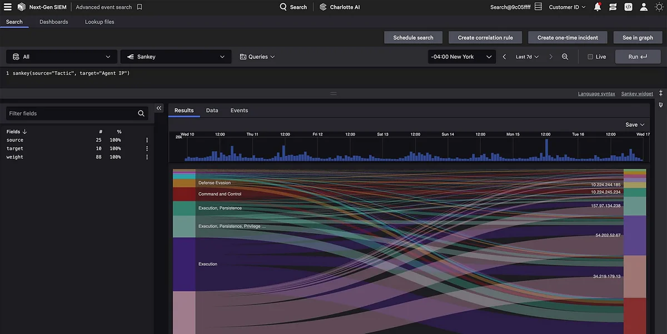Switch to the Data tab
Screen dimensions: 667x334
coord(212,110)
